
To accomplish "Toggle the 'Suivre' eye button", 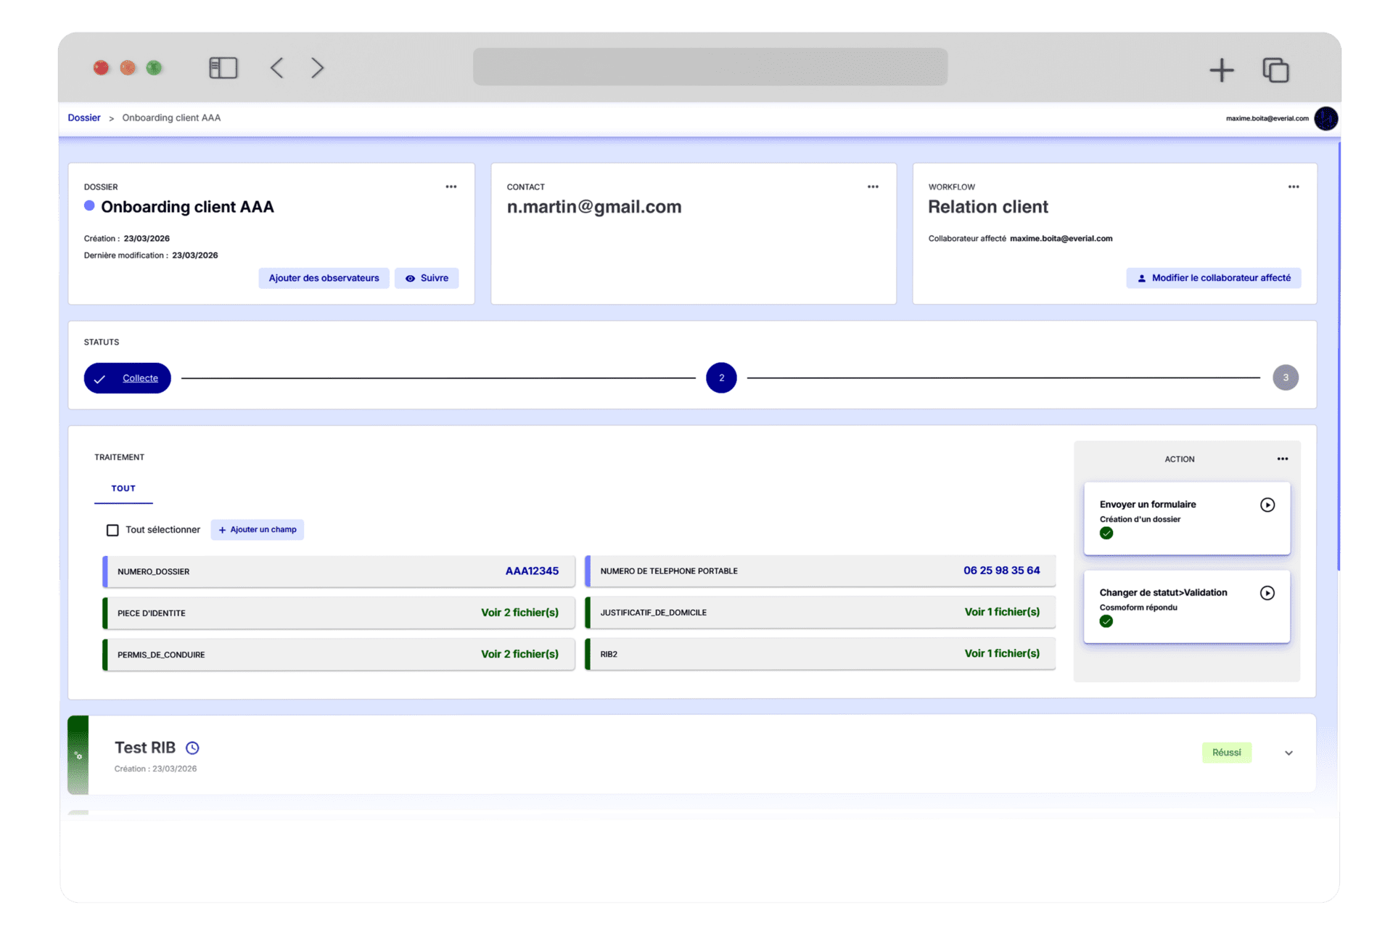I will 427,278.
